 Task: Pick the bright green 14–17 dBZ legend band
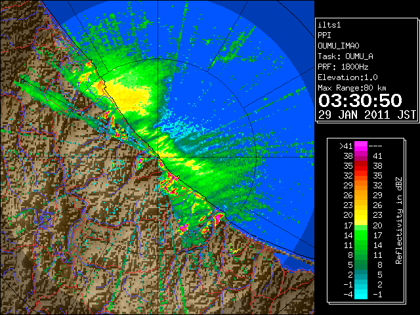361,235
